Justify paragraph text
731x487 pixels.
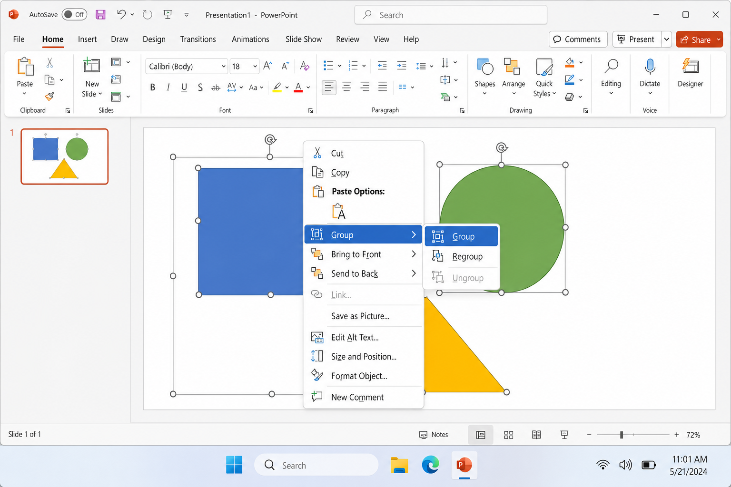pyautogui.click(x=383, y=87)
